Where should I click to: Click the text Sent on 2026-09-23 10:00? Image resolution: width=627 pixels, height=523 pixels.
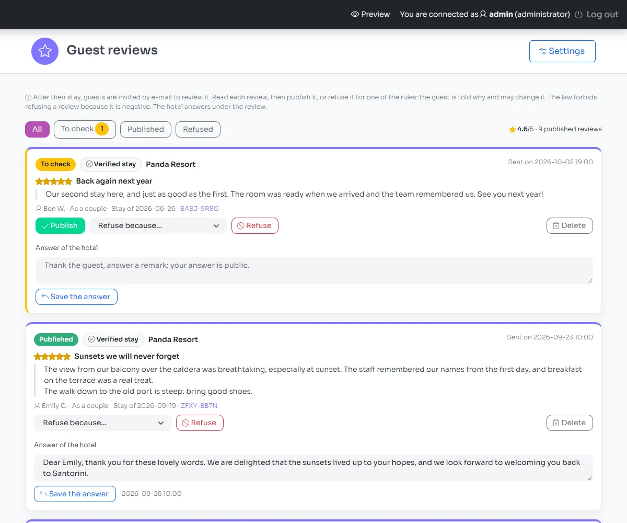coord(550,337)
